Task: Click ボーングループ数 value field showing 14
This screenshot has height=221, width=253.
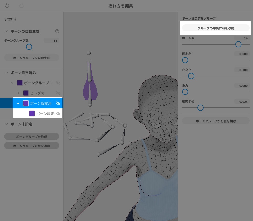Action: [51, 41]
